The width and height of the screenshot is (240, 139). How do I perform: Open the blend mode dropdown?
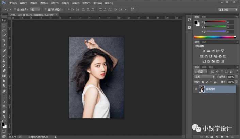205,77
